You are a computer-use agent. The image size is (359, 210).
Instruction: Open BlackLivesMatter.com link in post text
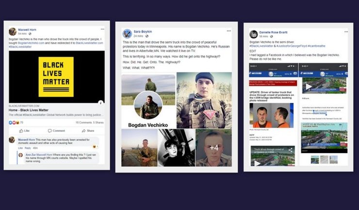click(x=89, y=43)
